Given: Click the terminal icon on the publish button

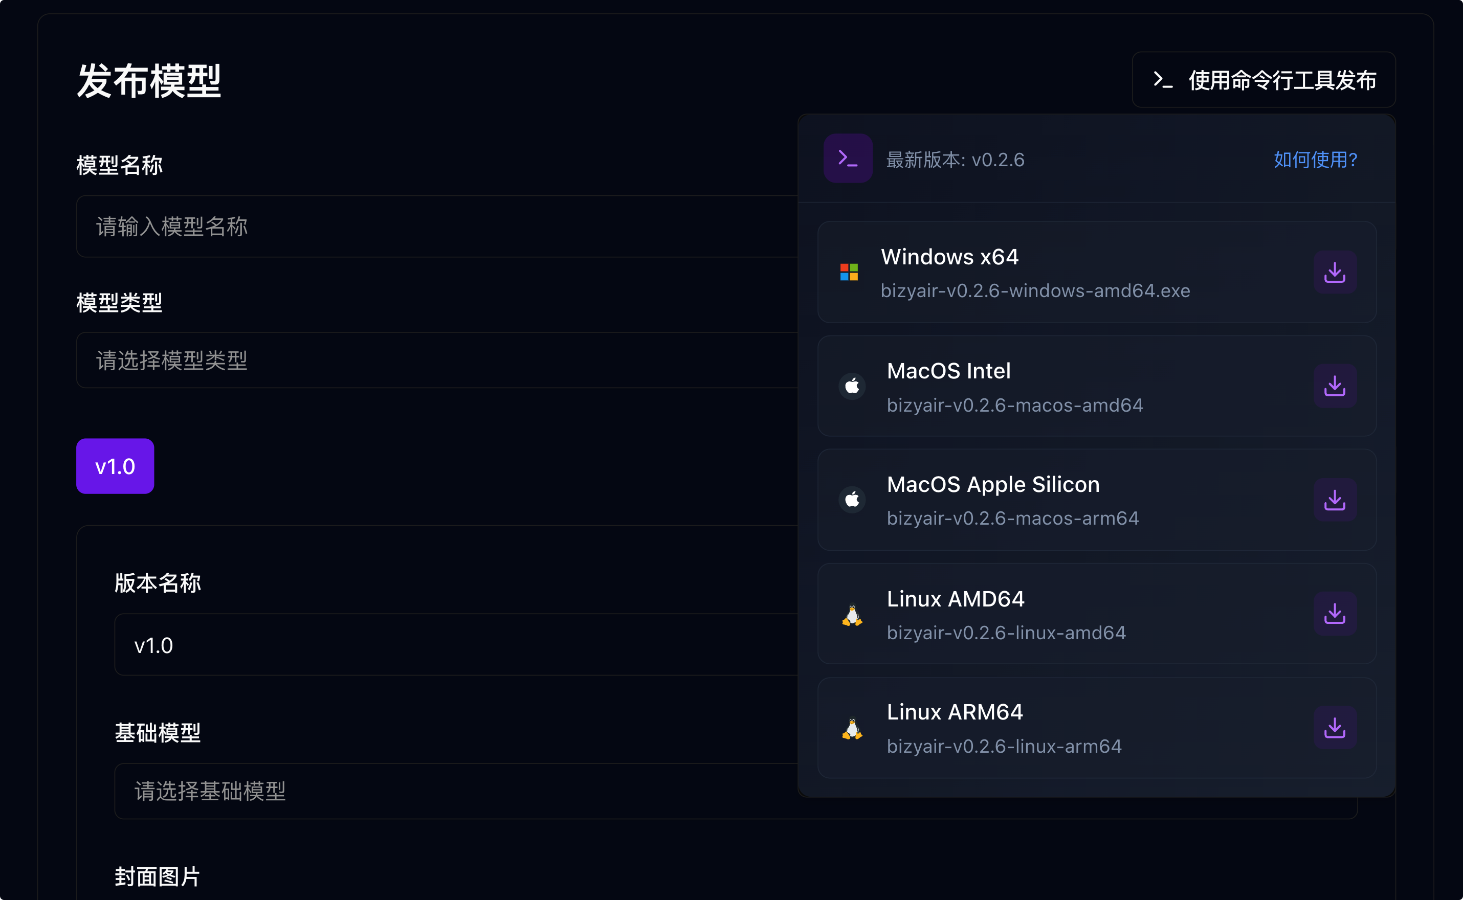Looking at the screenshot, I should pos(1162,80).
